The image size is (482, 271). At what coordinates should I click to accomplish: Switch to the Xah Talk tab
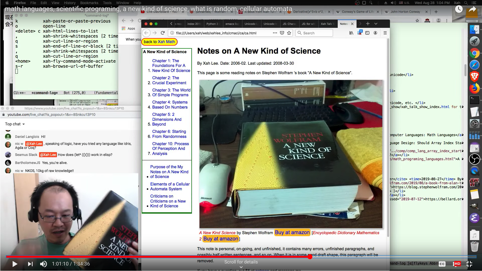tap(328, 24)
